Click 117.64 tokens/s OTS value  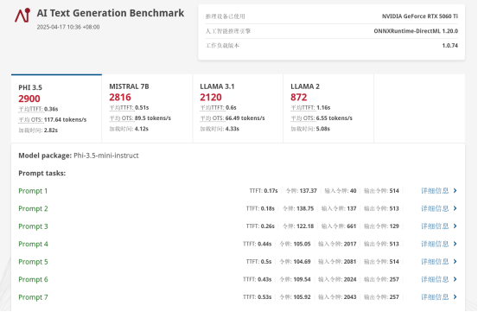pos(65,120)
